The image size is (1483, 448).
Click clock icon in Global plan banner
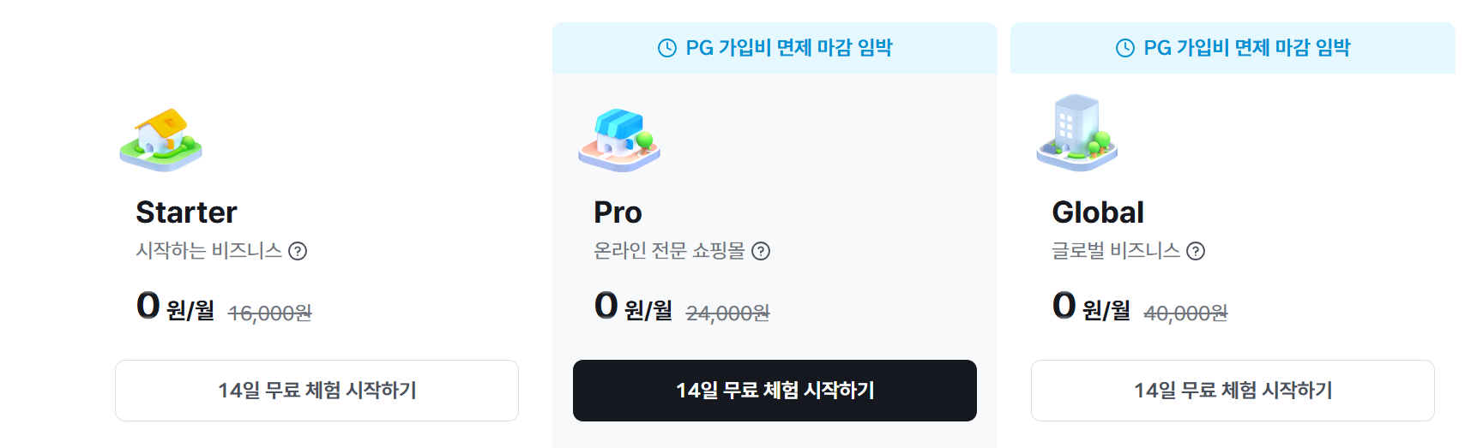point(1125,48)
